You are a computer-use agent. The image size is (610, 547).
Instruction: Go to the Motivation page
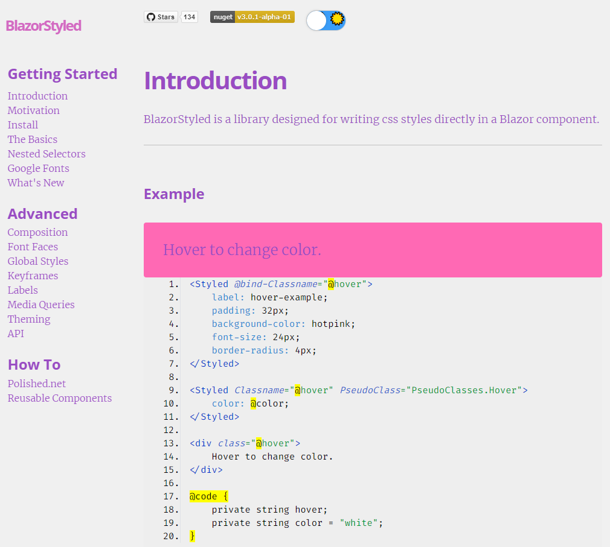click(x=33, y=110)
